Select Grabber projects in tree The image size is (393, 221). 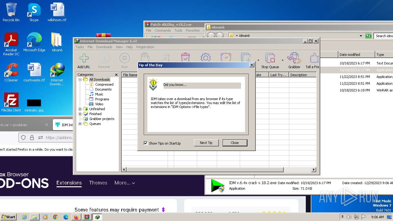[102, 119]
